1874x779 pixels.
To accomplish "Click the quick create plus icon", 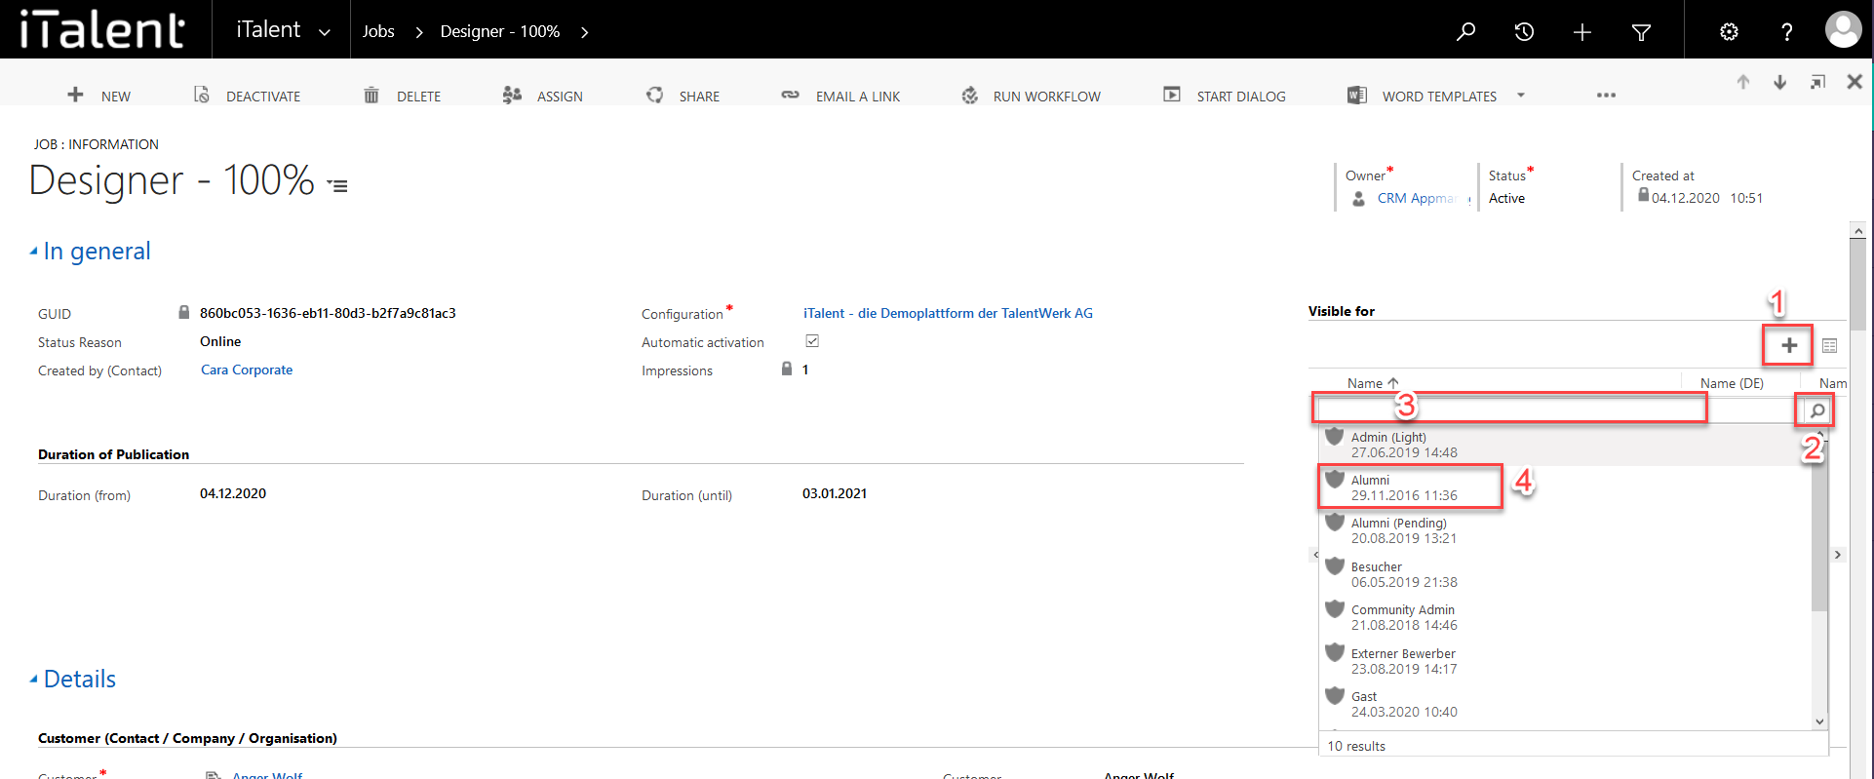I will (x=1582, y=32).
